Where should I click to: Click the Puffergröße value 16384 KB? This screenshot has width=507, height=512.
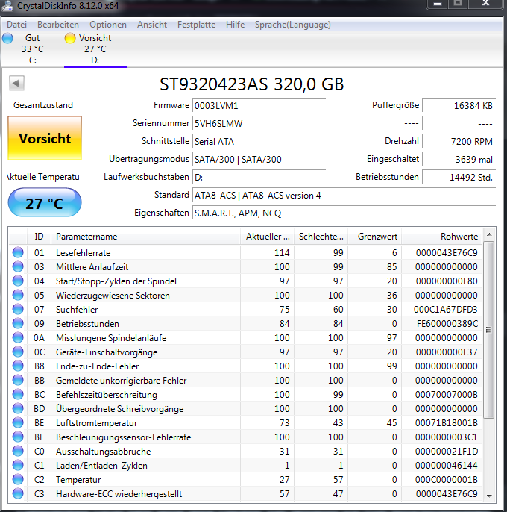tap(459, 106)
